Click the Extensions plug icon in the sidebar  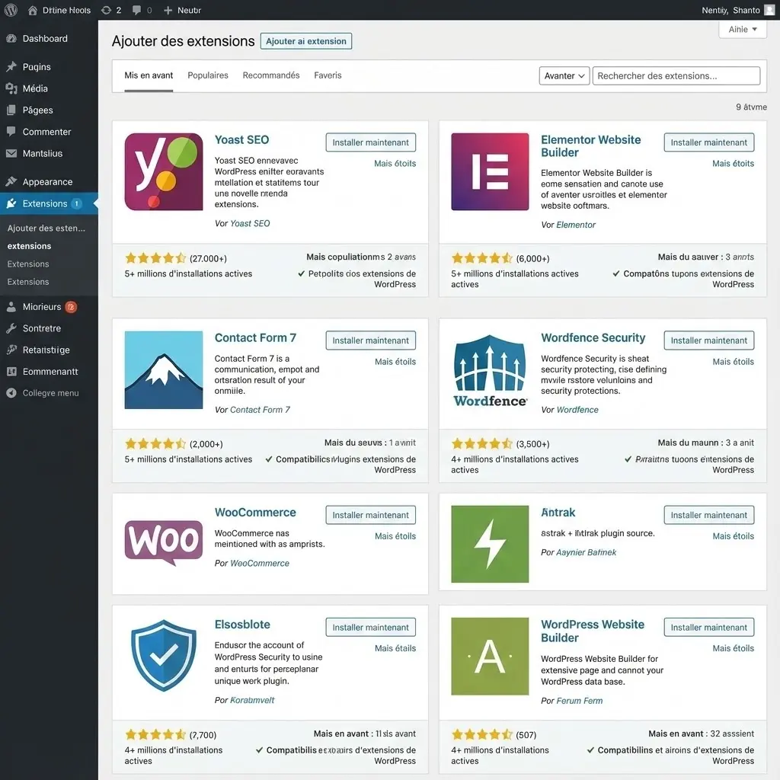click(x=13, y=203)
